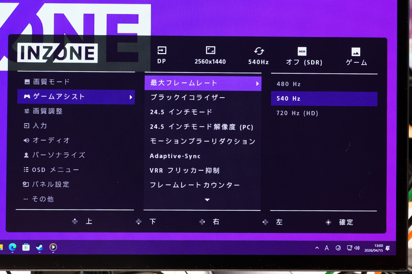Click the ゲーム picture mode icon
412x274 pixels.
356,52
